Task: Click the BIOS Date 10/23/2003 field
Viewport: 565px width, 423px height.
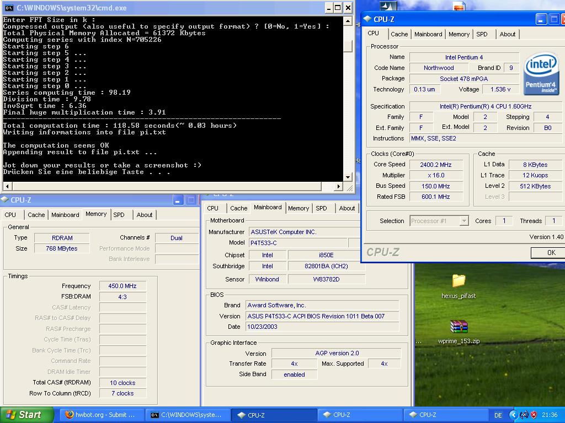Action: pyautogui.click(x=322, y=327)
